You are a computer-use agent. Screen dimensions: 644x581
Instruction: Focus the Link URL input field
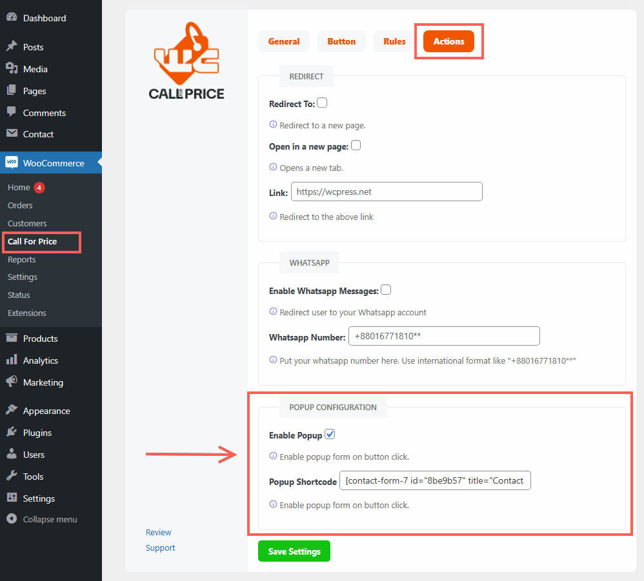[x=387, y=192]
